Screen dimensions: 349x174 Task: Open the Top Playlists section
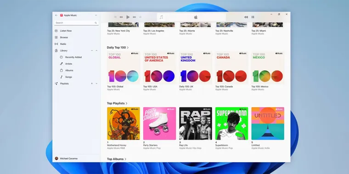(117, 103)
